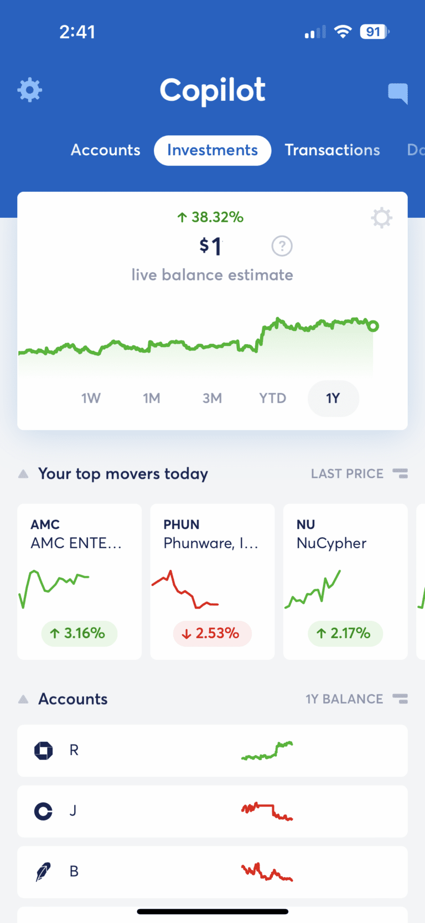425x923 pixels.
Task: Open the Chase account R row
Action: tap(212, 750)
